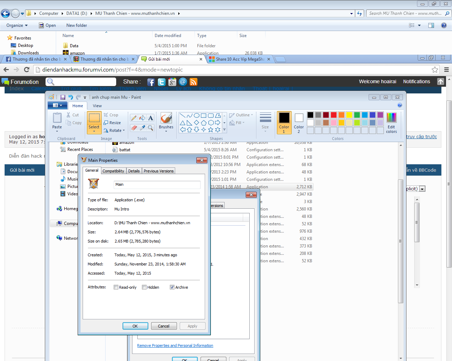This screenshot has width=452, height=361.
Task: Open Remove Properties and Personal Information link
Action: coord(175,345)
